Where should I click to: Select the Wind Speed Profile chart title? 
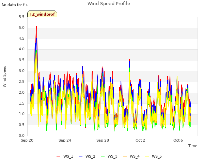(x=109, y=4)
